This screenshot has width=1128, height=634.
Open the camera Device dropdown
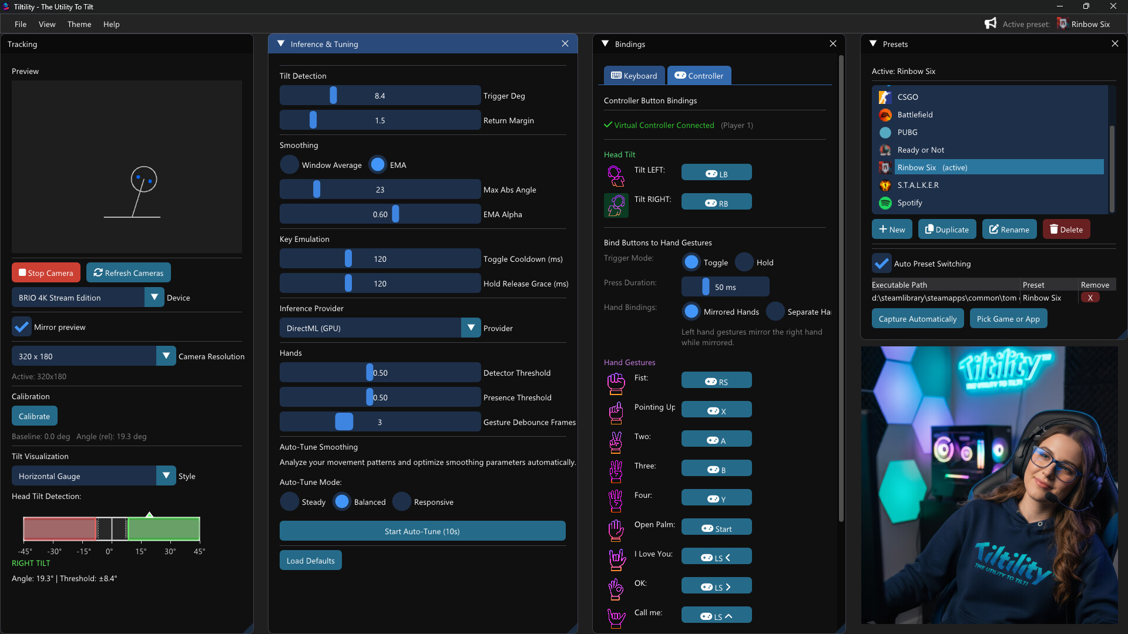click(x=155, y=297)
